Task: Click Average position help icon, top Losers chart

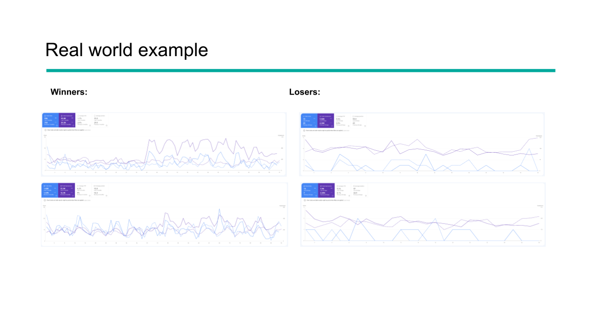Action: click(366, 125)
